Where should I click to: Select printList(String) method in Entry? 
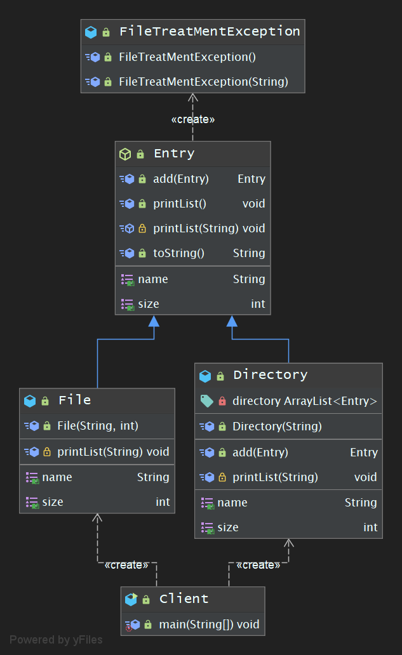coord(196,228)
